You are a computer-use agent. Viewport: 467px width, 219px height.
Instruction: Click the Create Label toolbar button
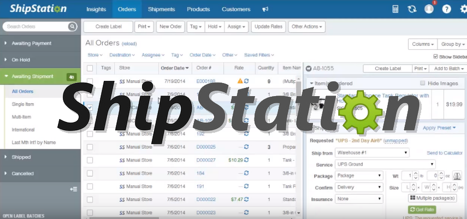click(108, 27)
